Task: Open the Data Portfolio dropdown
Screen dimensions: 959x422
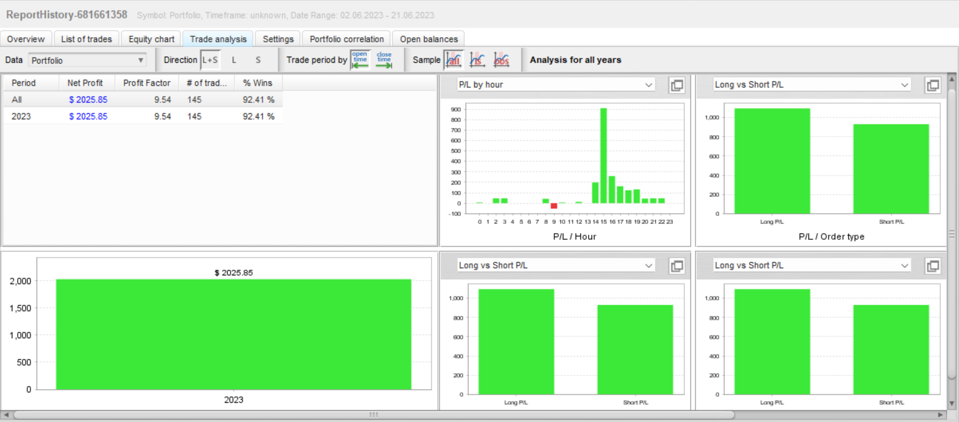Action: click(x=87, y=61)
